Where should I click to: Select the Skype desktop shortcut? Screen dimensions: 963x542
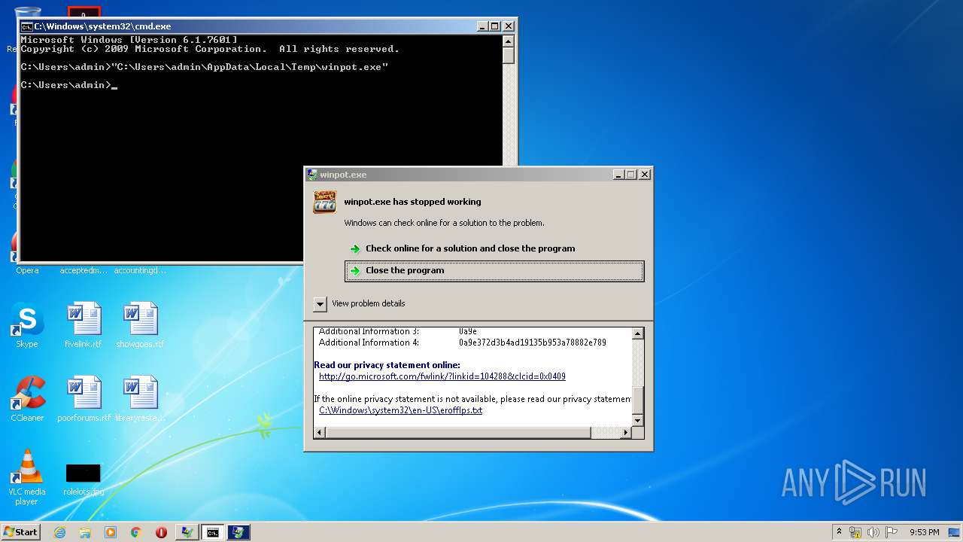(x=27, y=325)
